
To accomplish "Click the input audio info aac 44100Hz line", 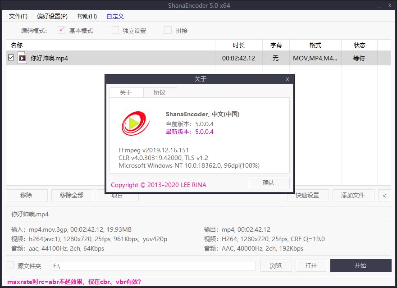I will pos(58,248).
